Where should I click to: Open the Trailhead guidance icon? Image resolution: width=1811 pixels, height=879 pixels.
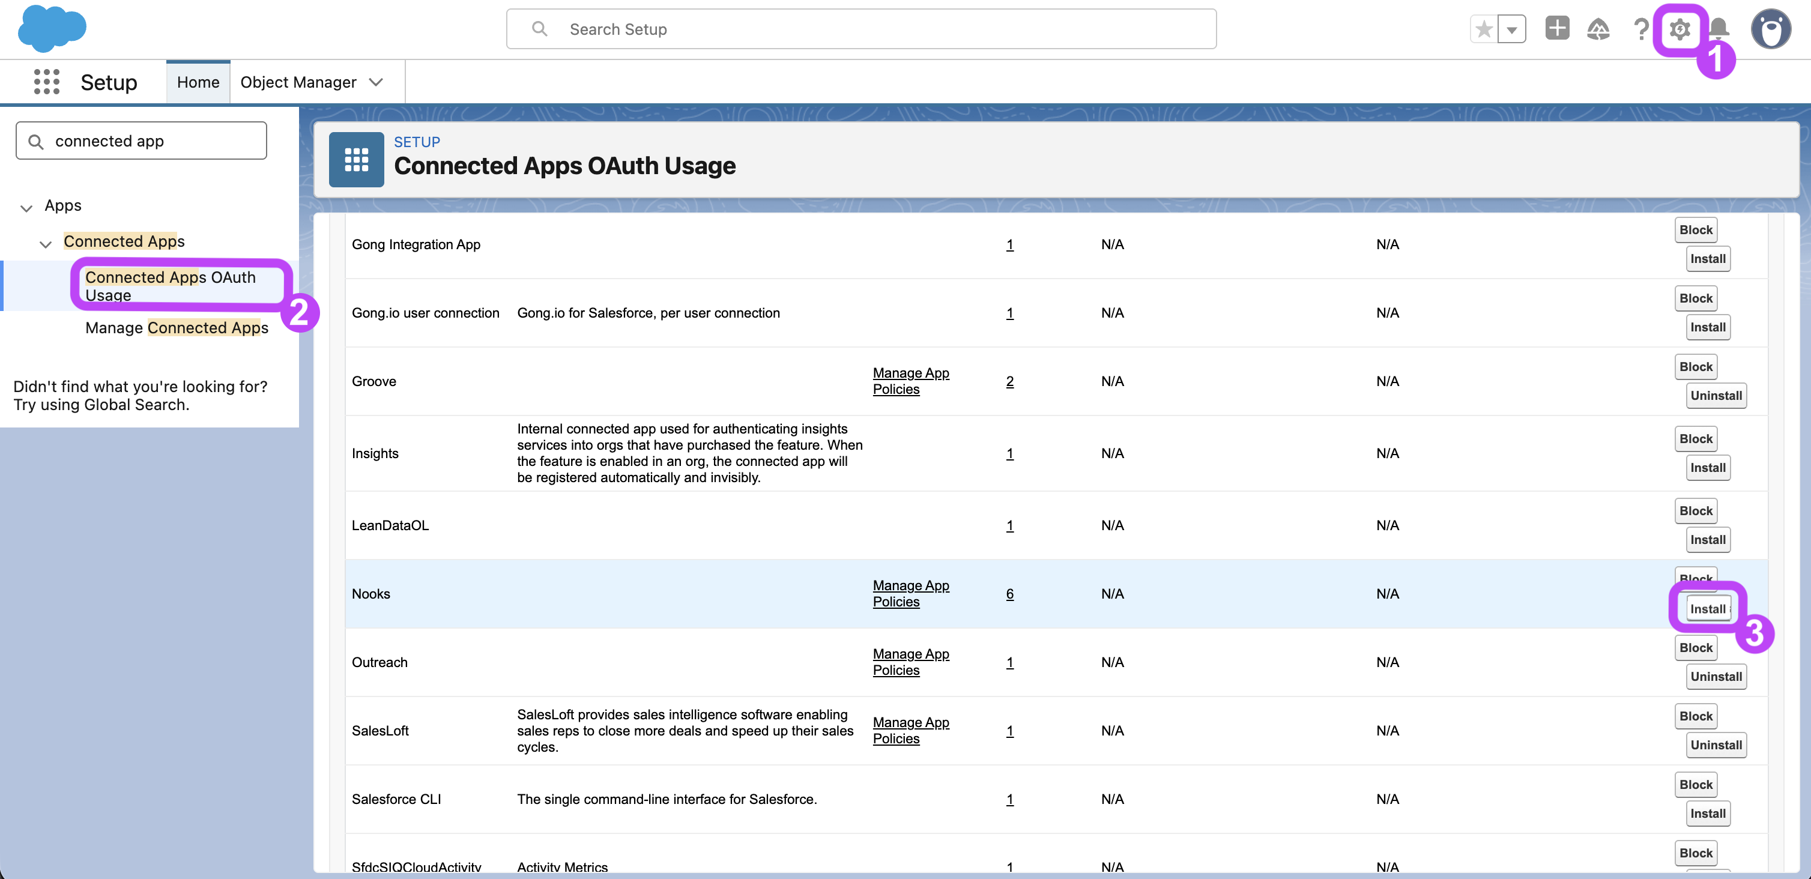[1598, 29]
